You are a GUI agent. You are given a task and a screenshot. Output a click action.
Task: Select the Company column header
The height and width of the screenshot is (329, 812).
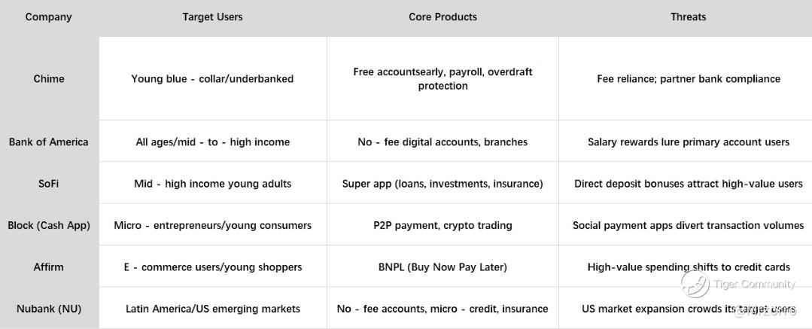point(48,17)
